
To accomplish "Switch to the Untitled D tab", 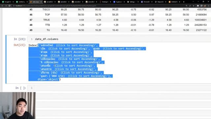I will [174, 2].
